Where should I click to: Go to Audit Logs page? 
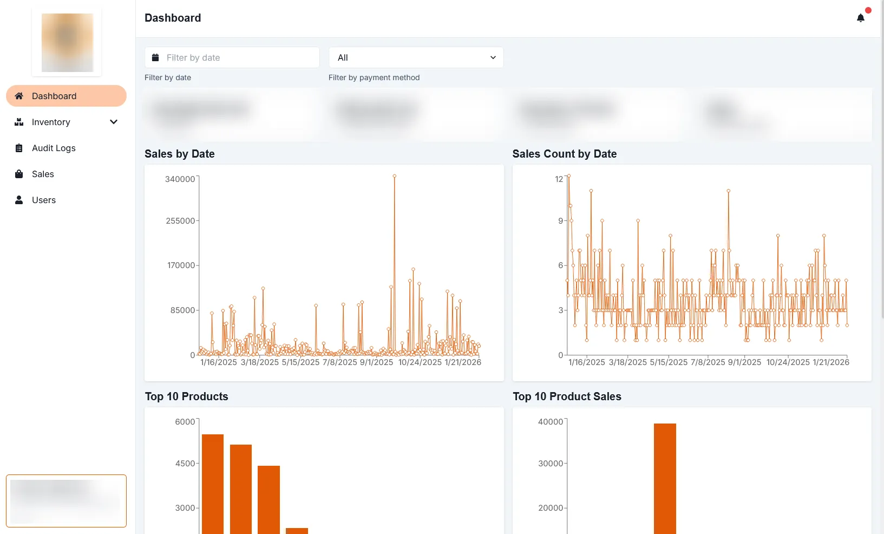tap(66, 148)
